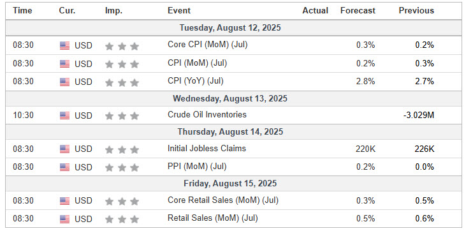Click the Time column header
Viewport: 466px width, 231px height.
point(22,11)
